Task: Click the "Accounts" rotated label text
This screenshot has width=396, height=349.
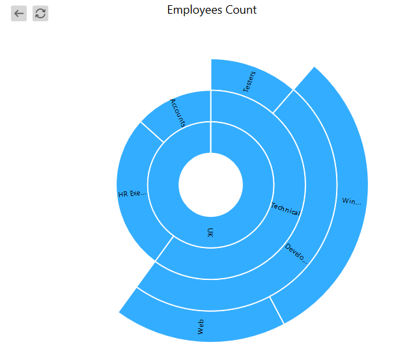Action: [x=178, y=112]
